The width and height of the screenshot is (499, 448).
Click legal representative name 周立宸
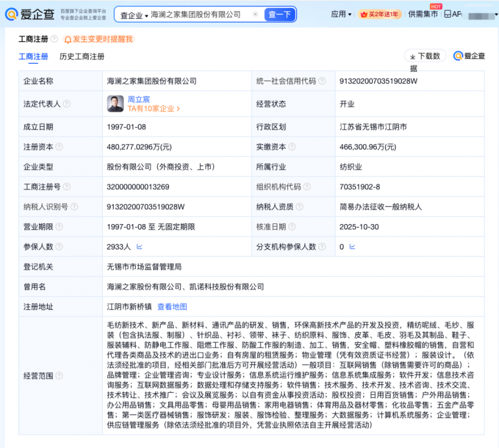pyautogui.click(x=139, y=99)
